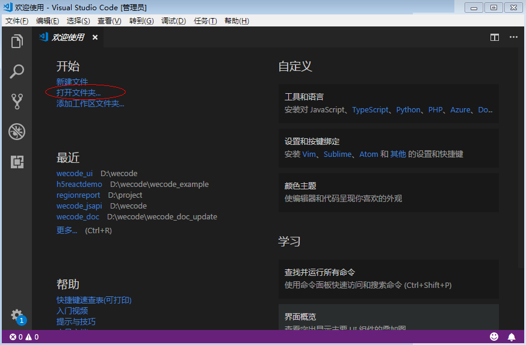Image resolution: width=526 pixels, height=345 pixels.
Task: Open recent folder regionreport
Action: pyautogui.click(x=78, y=195)
